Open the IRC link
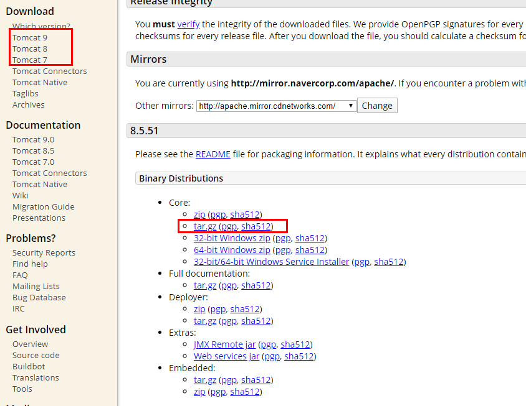Viewport: 526px width, 406px height. pyautogui.click(x=19, y=308)
